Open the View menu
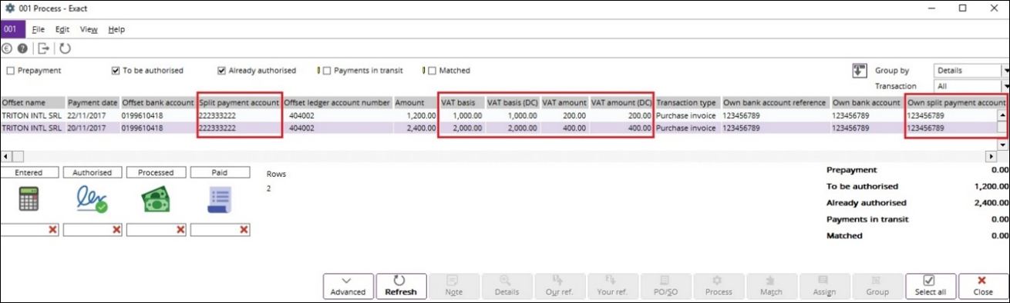The image size is (1010, 303). pyautogui.click(x=89, y=29)
